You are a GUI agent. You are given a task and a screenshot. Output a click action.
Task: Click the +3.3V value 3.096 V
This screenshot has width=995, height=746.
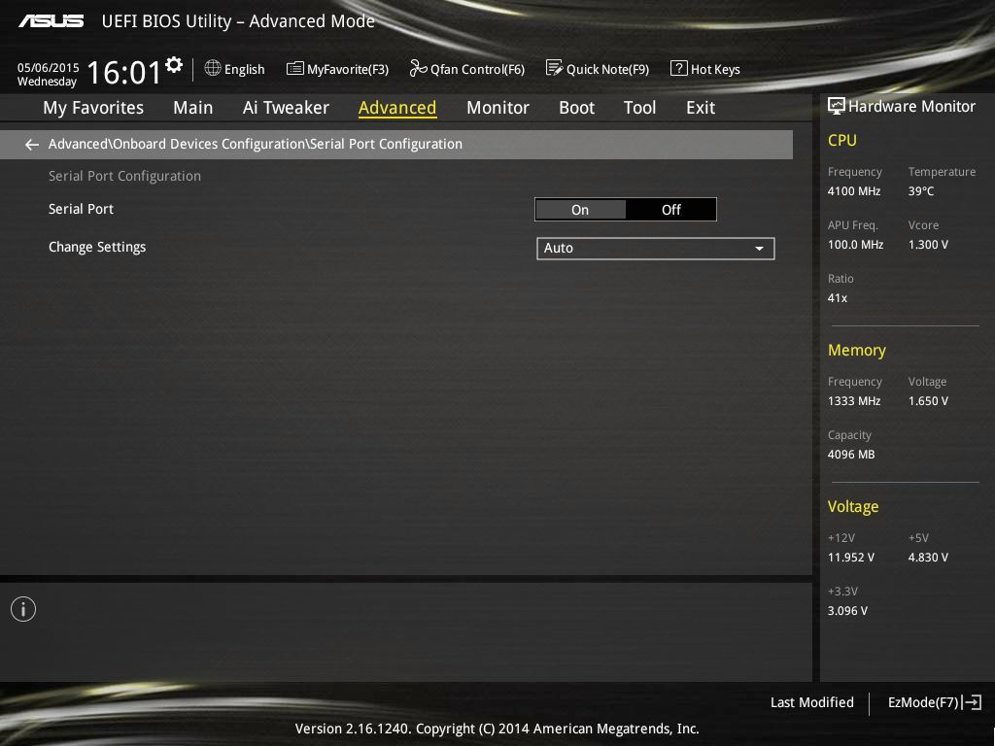pyautogui.click(x=847, y=611)
